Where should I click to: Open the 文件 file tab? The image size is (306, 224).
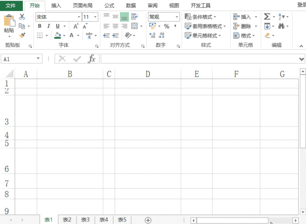tap(11, 5)
